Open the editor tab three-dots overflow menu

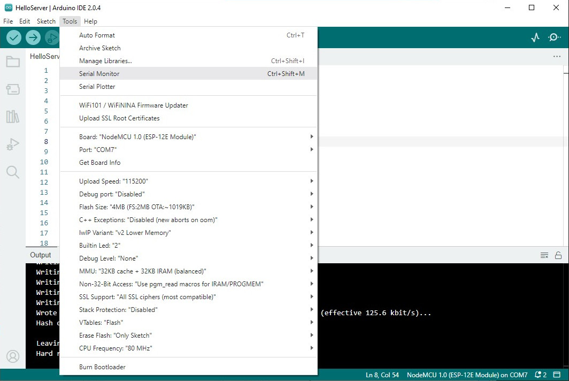557,56
